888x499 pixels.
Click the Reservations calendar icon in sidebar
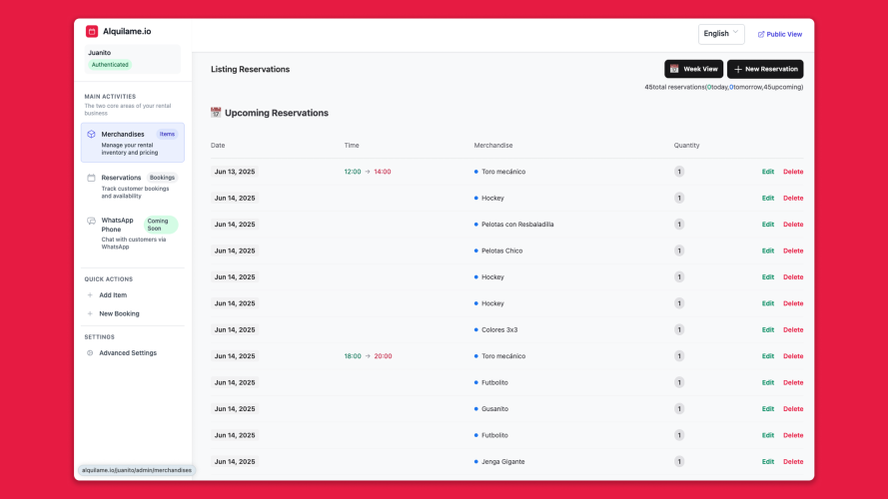tap(91, 178)
